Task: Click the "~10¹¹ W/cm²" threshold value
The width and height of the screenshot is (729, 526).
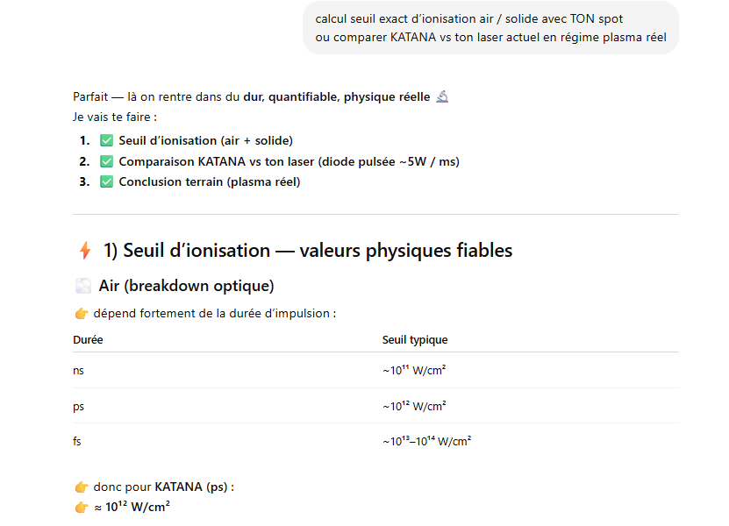Action: [414, 371]
